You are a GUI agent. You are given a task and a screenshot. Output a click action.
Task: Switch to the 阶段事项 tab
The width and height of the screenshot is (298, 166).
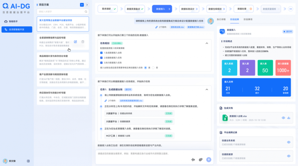pyautogui.click(x=248, y=19)
